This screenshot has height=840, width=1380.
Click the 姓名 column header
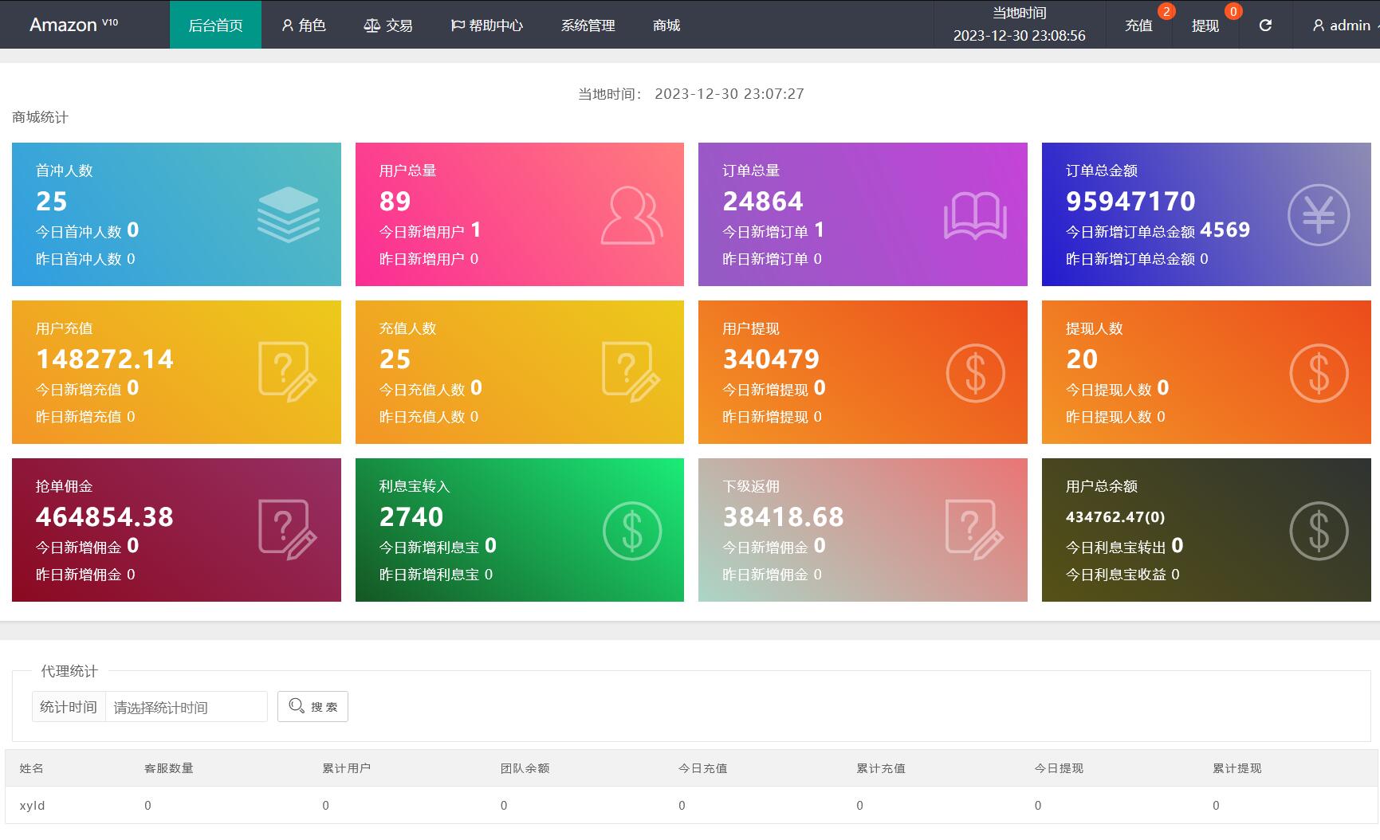[32, 768]
